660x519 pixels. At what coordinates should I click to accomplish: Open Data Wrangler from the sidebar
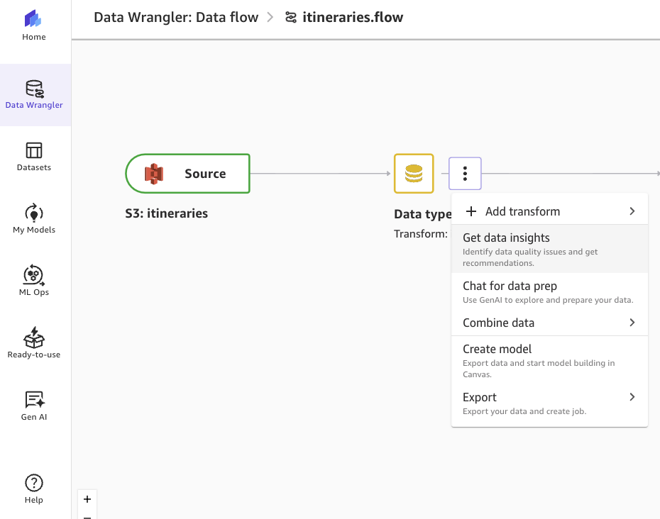(34, 94)
